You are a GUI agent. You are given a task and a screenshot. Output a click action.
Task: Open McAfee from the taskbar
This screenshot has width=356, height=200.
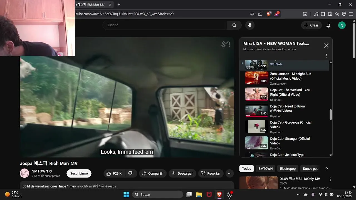209,194
